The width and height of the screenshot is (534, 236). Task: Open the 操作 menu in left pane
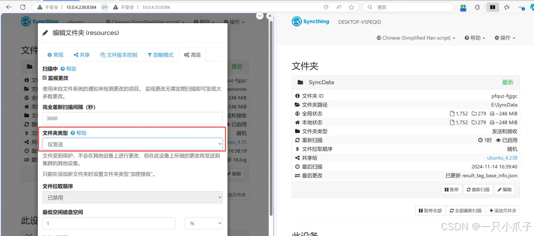[x=234, y=22]
